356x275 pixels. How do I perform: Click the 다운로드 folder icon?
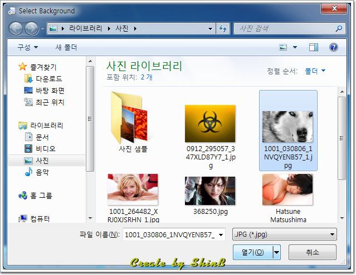click(28, 78)
